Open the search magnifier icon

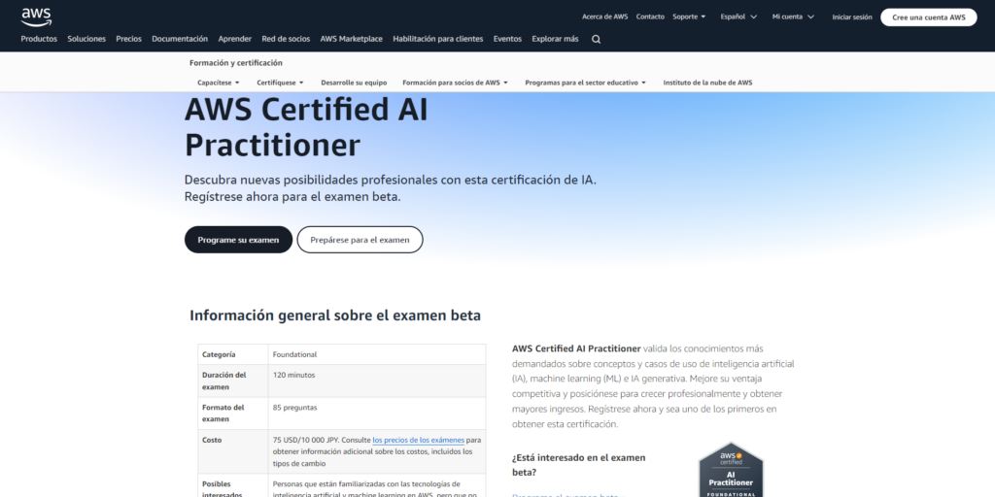(x=596, y=39)
